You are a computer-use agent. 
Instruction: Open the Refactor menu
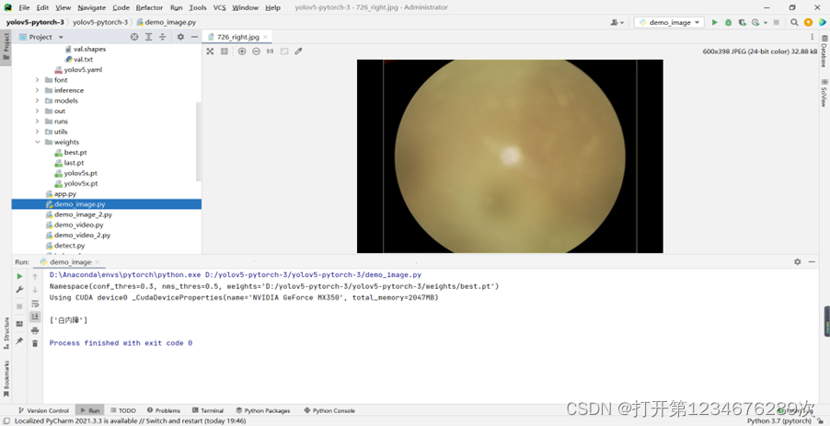pos(149,7)
